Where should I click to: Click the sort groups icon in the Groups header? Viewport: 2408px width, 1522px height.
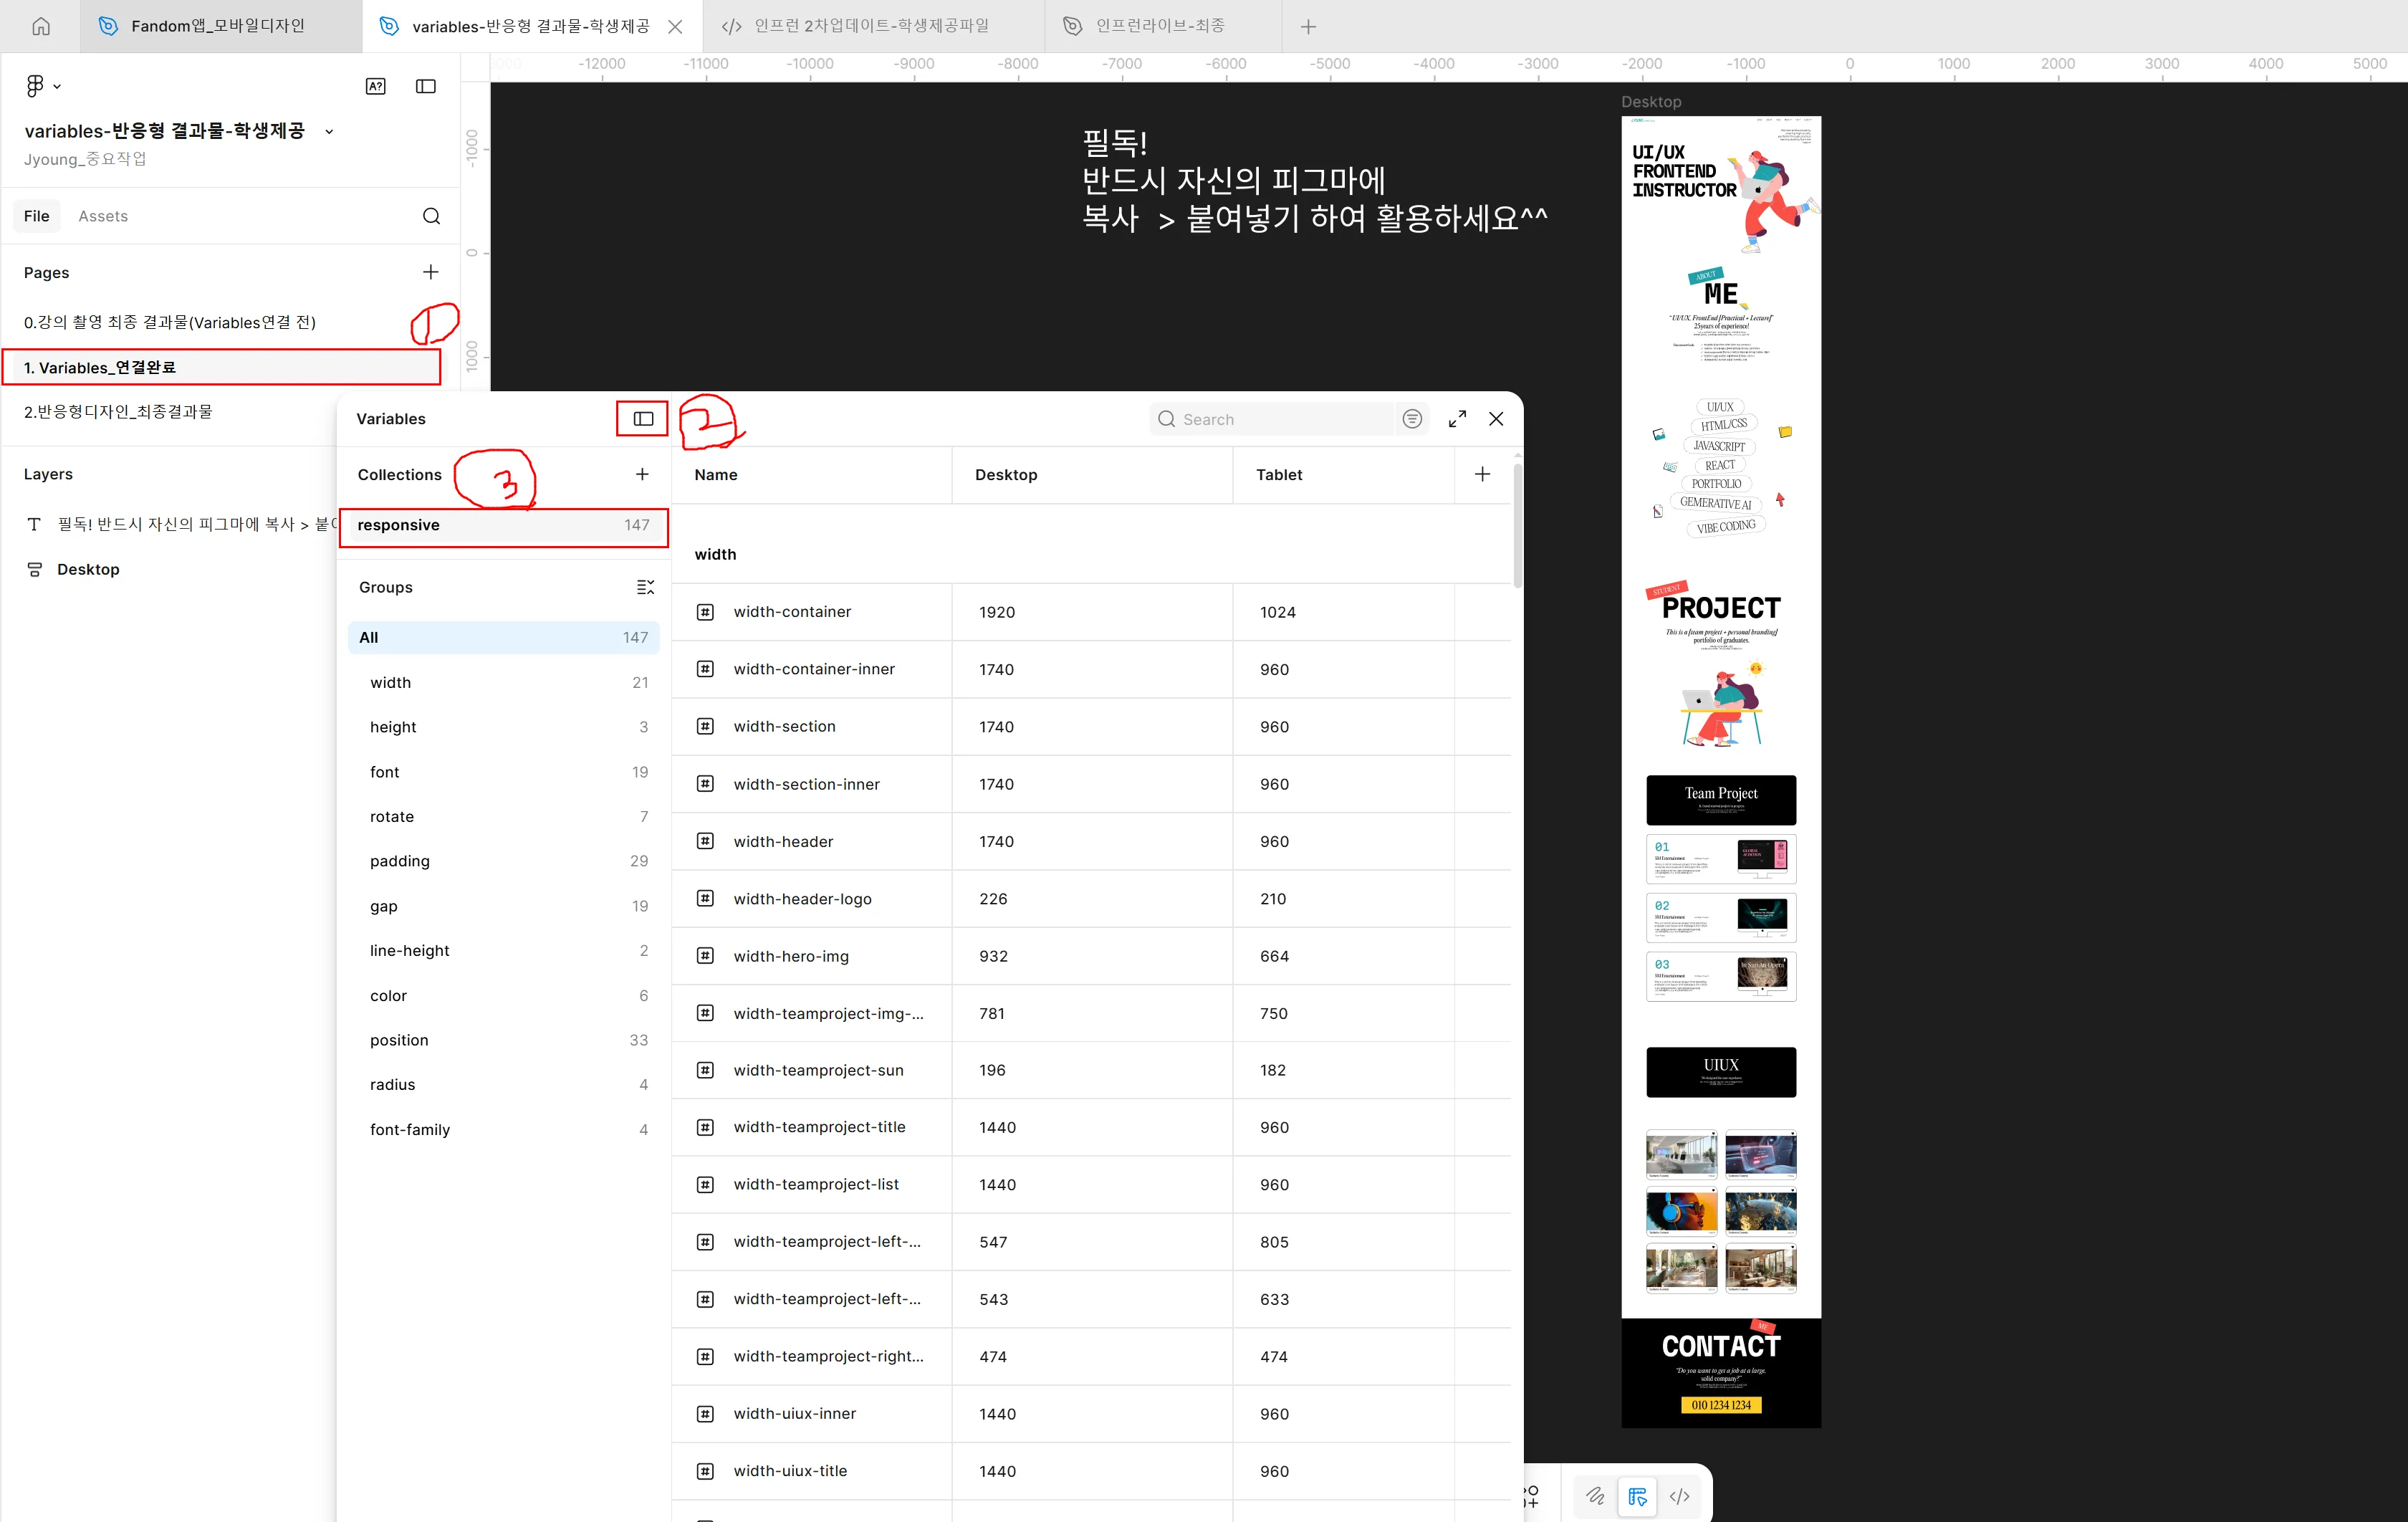[646, 587]
